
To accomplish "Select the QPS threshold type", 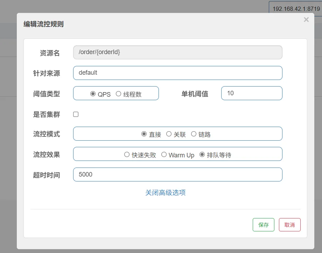I will (93, 94).
